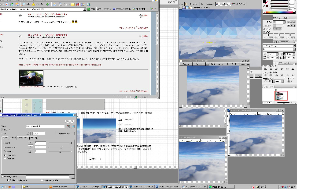Image resolution: width=313 pixels, height=195 pixels.
Task: Open browser Search with the magnifier icon
Action: point(23,4)
